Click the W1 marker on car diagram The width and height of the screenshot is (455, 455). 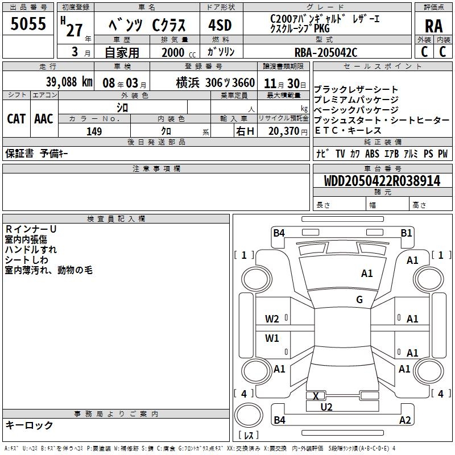(x=272, y=338)
